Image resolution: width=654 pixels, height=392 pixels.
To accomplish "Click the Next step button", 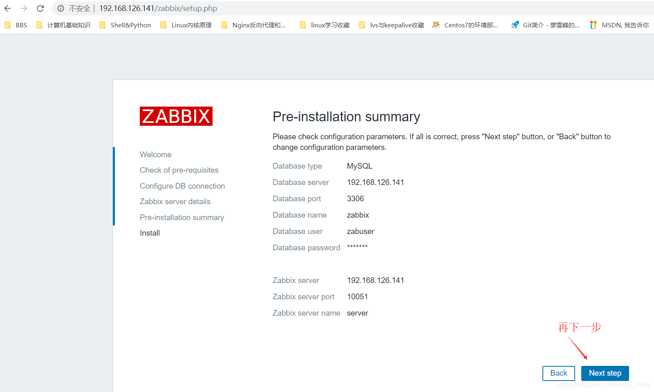I will 605,373.
